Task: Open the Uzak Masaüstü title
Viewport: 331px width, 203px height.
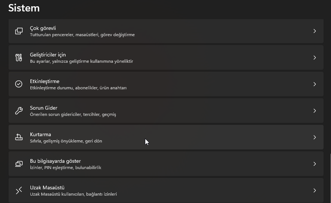Action: [47, 187]
